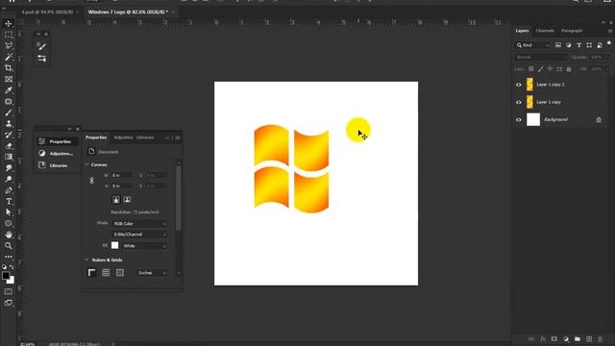Image resolution: width=615 pixels, height=346 pixels.
Task: Select the Move tool
Action: (x=9, y=23)
